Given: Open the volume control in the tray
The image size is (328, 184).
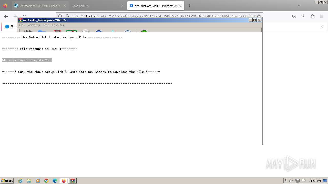Looking at the screenshot, I should pyautogui.click(x=291, y=181).
